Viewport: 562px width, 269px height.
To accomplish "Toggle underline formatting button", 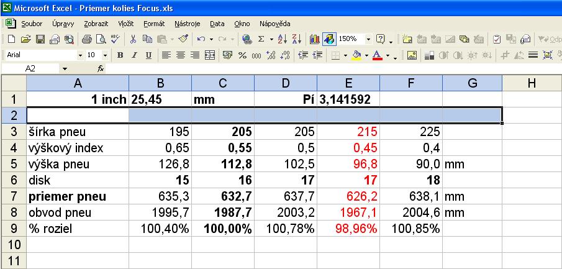I will click(148, 55).
